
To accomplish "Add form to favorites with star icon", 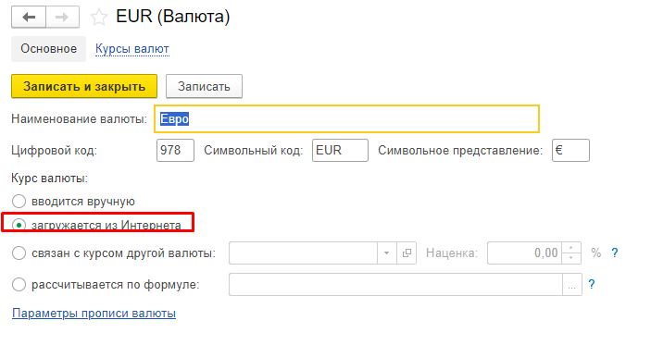I will 99,18.
